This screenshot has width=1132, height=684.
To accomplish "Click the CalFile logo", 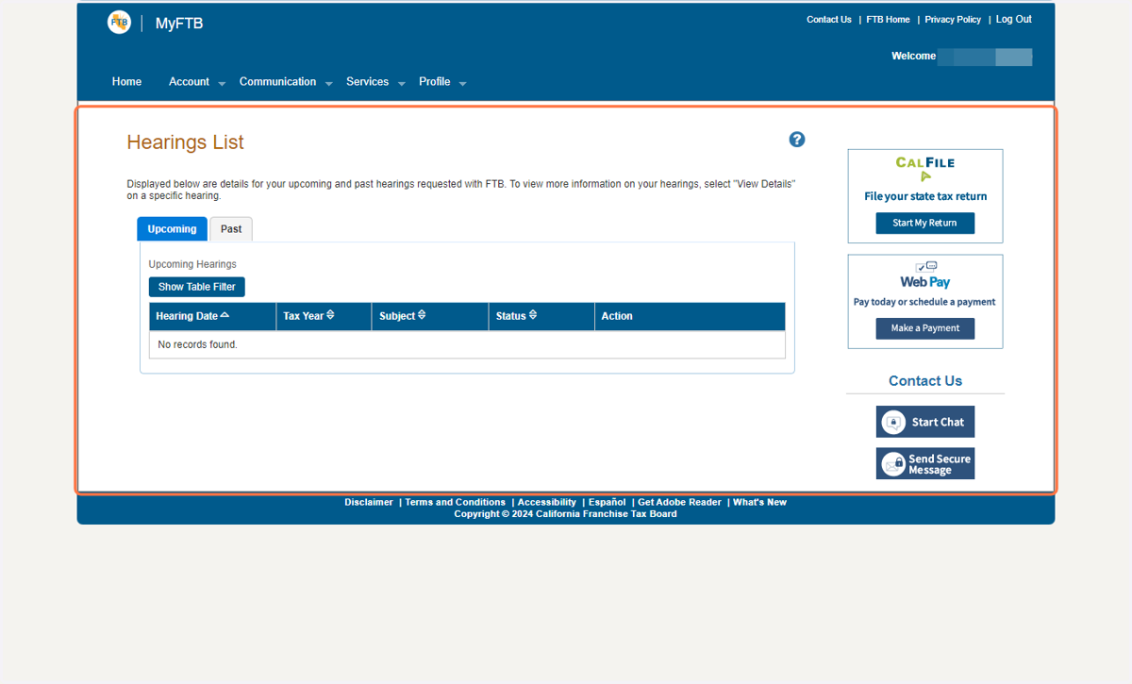I will [x=925, y=169].
